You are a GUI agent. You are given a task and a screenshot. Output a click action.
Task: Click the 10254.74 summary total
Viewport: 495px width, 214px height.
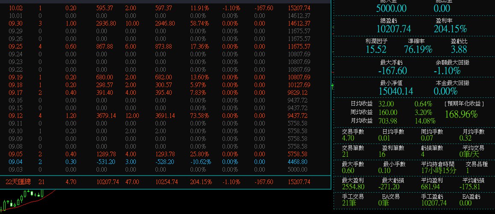tap(167, 182)
